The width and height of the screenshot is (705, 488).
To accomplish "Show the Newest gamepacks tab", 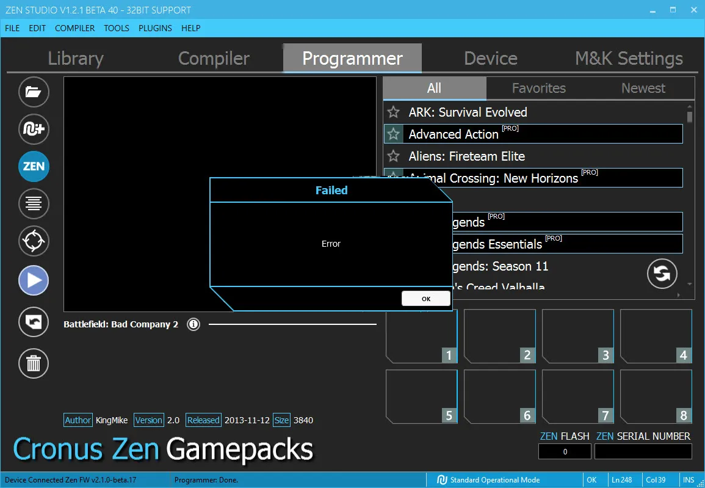I will (x=642, y=88).
